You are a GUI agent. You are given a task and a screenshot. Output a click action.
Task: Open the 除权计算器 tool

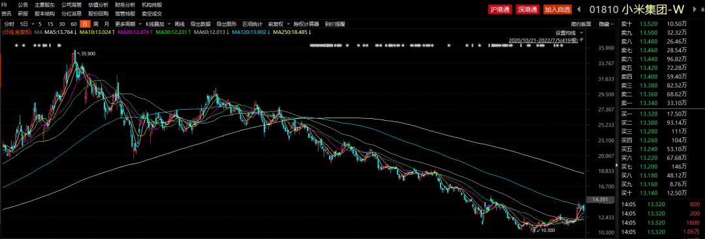point(306,24)
